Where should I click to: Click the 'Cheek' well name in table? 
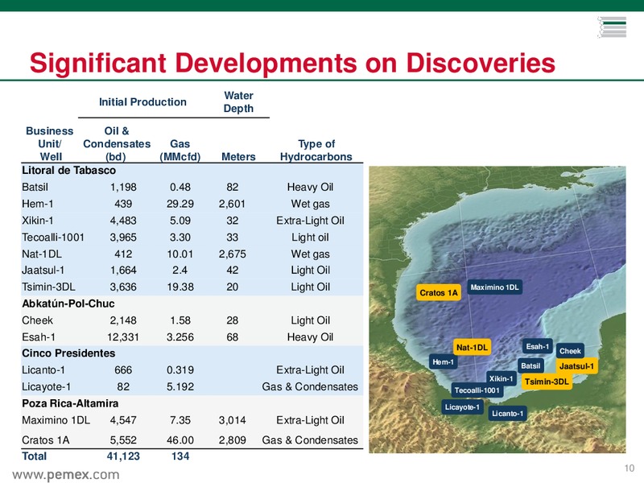click(37, 320)
